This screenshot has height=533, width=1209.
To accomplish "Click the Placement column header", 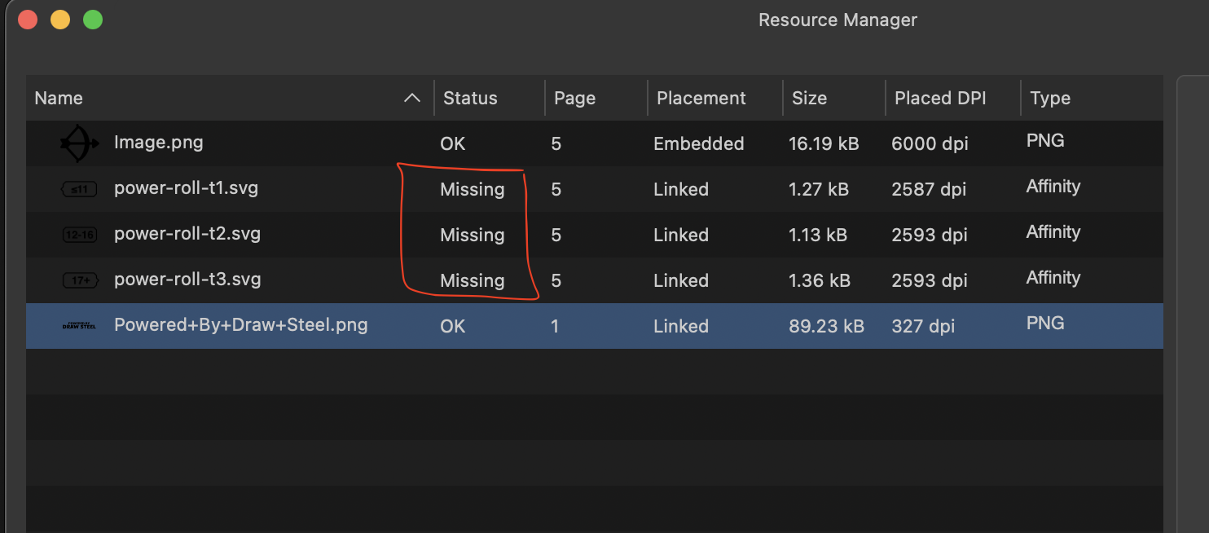I will pyautogui.click(x=701, y=99).
